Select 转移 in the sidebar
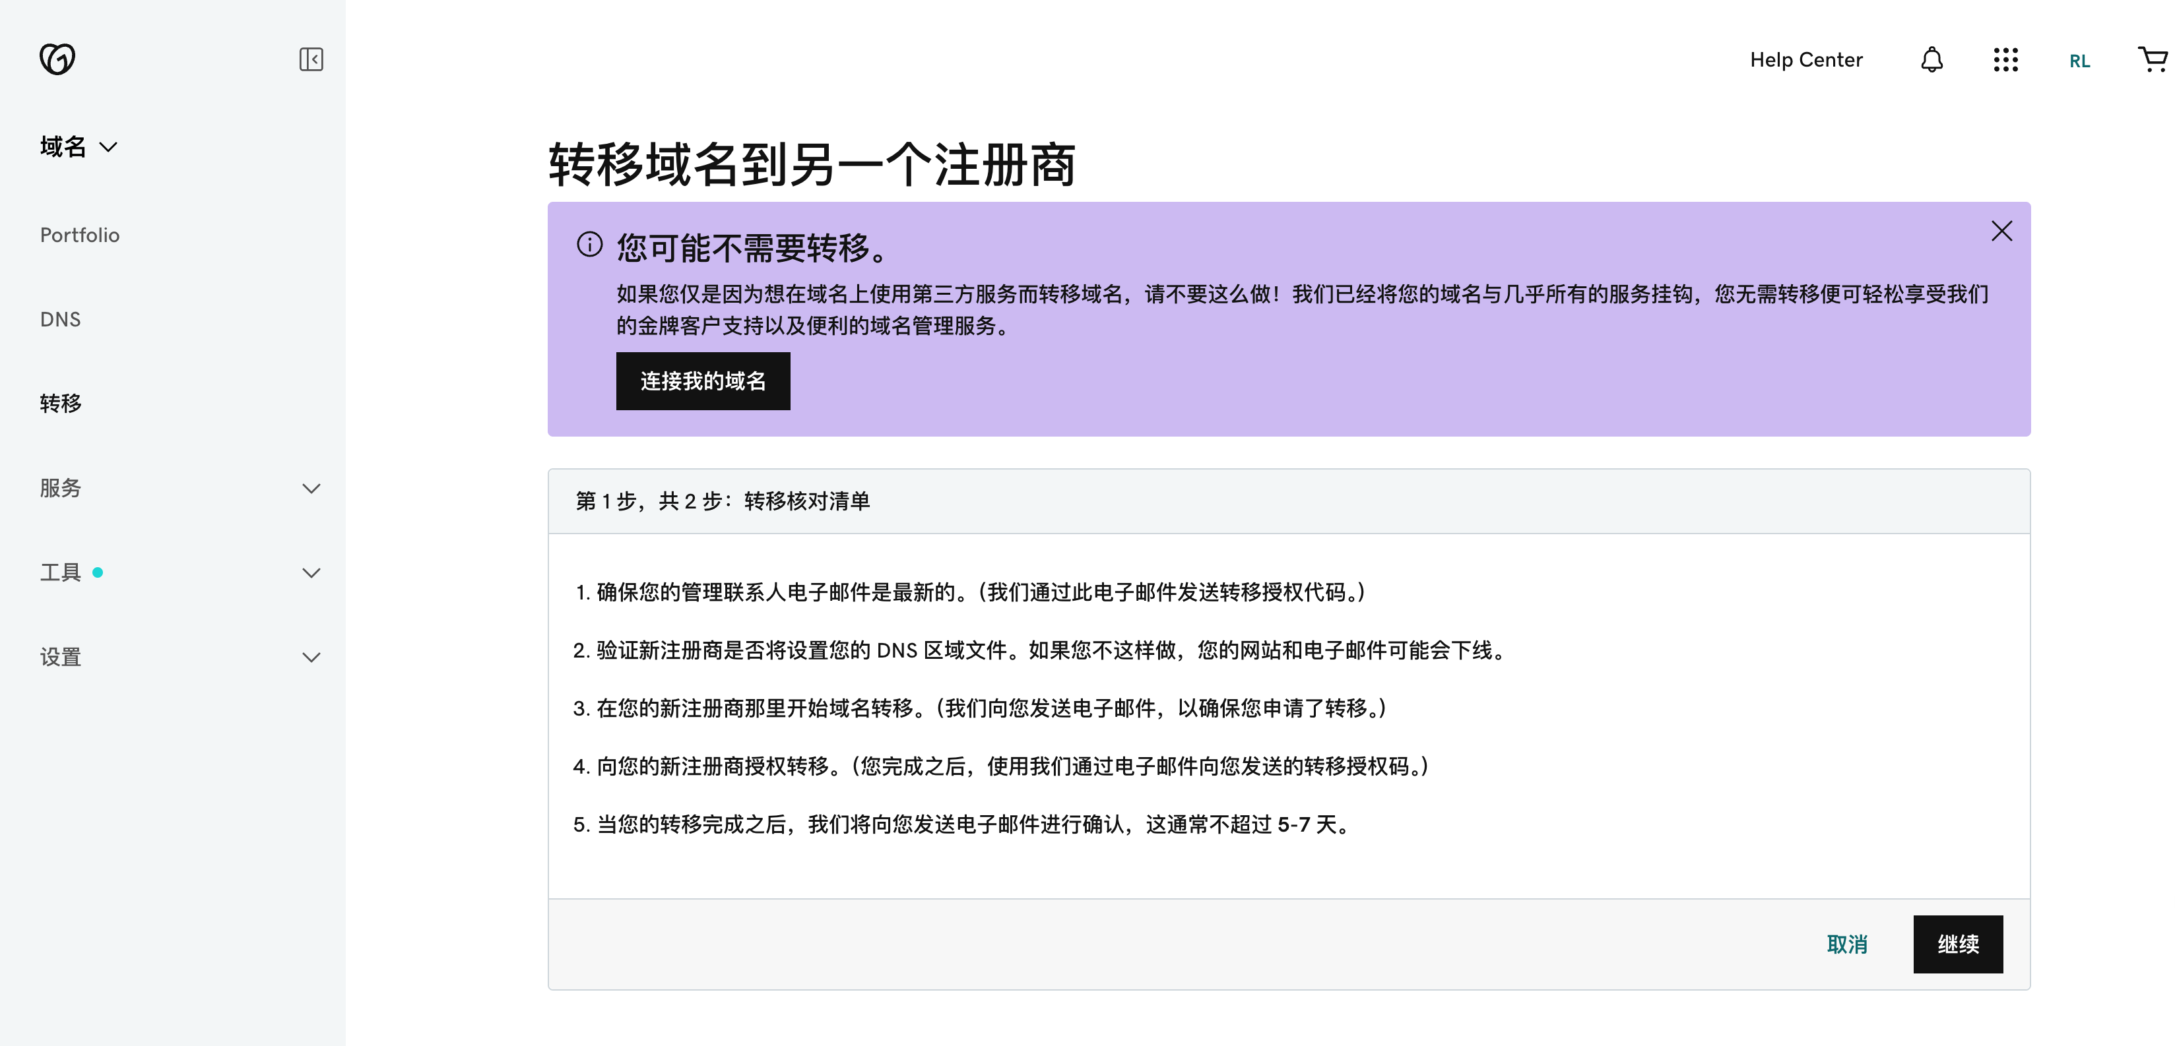 (x=61, y=403)
